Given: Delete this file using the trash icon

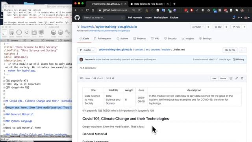Looking at the screenshot, I should click(242, 78).
